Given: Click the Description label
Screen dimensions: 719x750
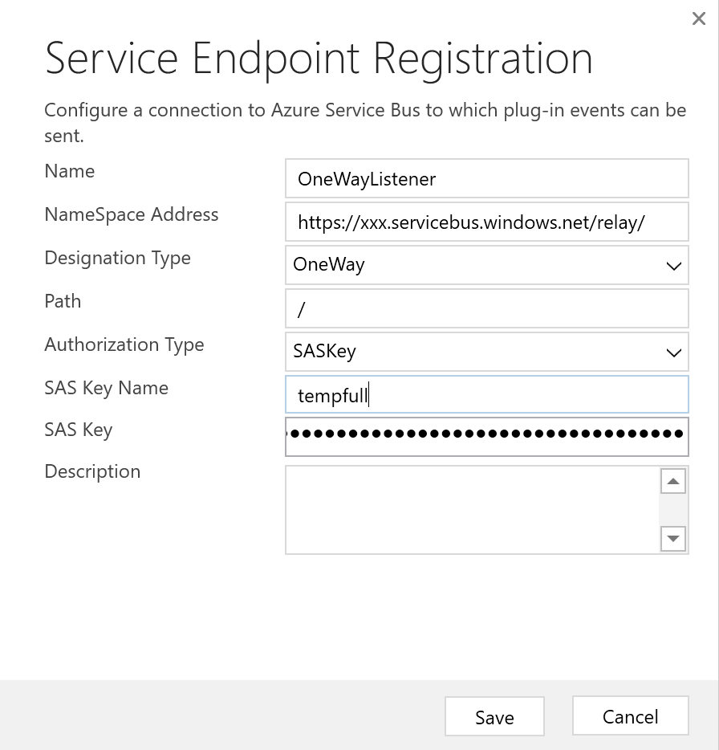Looking at the screenshot, I should pos(92,472).
